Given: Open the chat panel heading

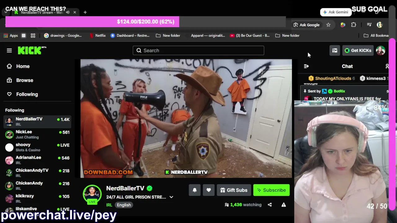Looking at the screenshot, I should coord(347,66).
